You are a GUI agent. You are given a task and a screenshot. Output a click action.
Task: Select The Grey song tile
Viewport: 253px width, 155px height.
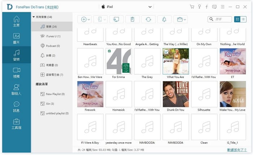pos(147,61)
